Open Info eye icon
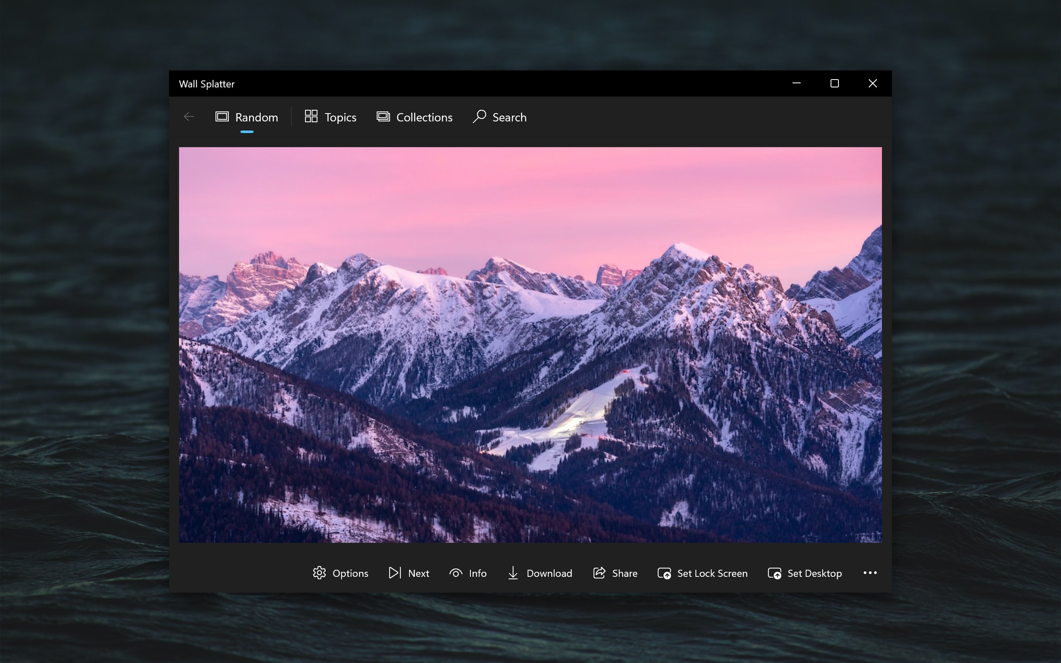 [x=456, y=573]
